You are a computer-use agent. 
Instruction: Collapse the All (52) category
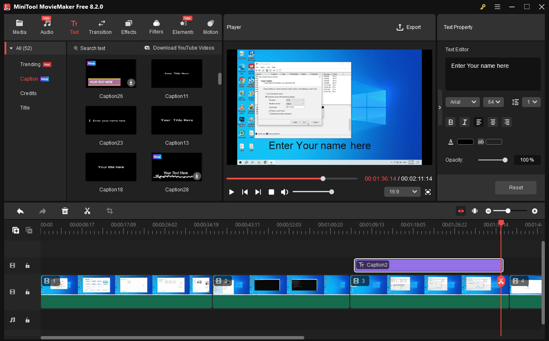click(11, 48)
